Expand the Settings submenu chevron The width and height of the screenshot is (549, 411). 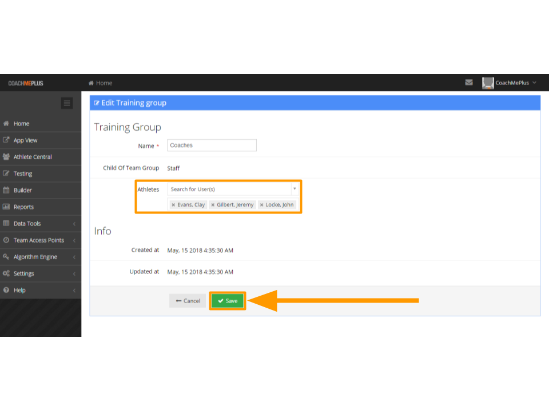click(74, 273)
